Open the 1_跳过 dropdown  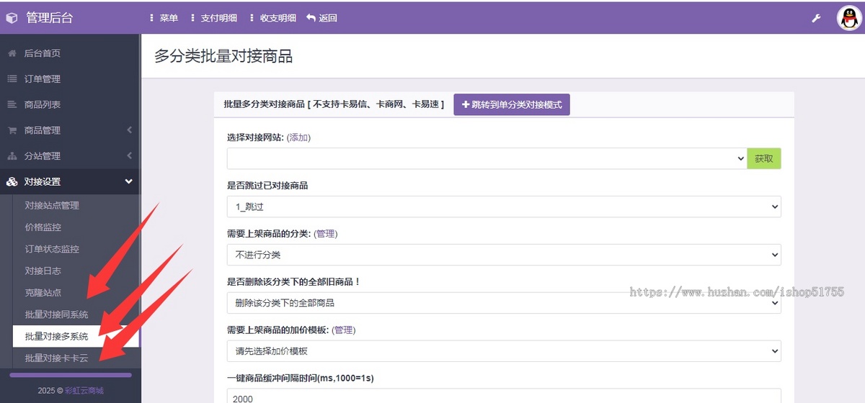coord(504,207)
